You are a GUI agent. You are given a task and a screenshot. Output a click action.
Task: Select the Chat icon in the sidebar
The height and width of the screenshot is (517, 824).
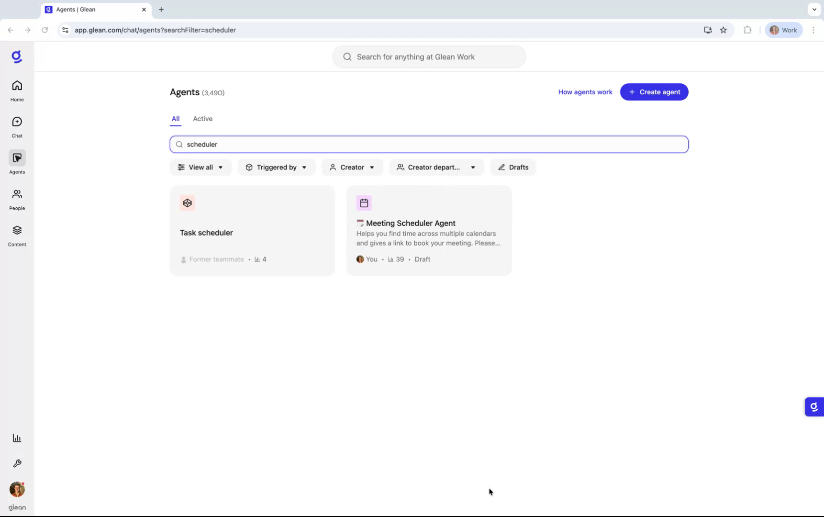click(17, 126)
